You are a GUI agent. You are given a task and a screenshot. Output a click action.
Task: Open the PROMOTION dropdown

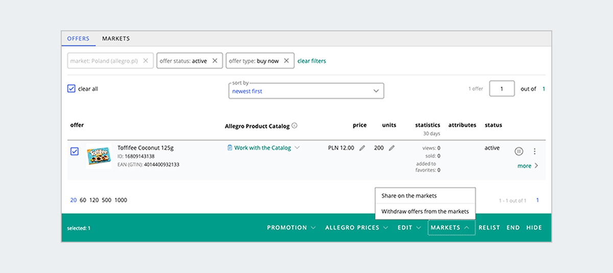coord(291,228)
